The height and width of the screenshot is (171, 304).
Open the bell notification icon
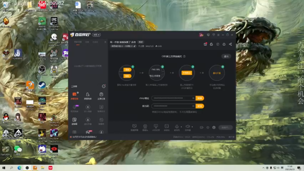point(224,44)
